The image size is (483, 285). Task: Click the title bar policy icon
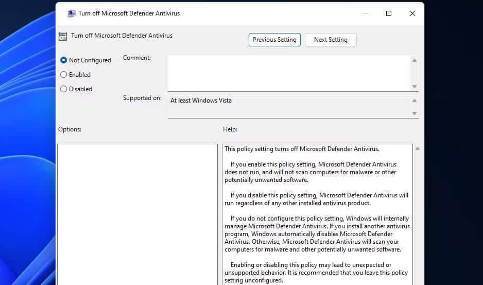[x=72, y=13]
